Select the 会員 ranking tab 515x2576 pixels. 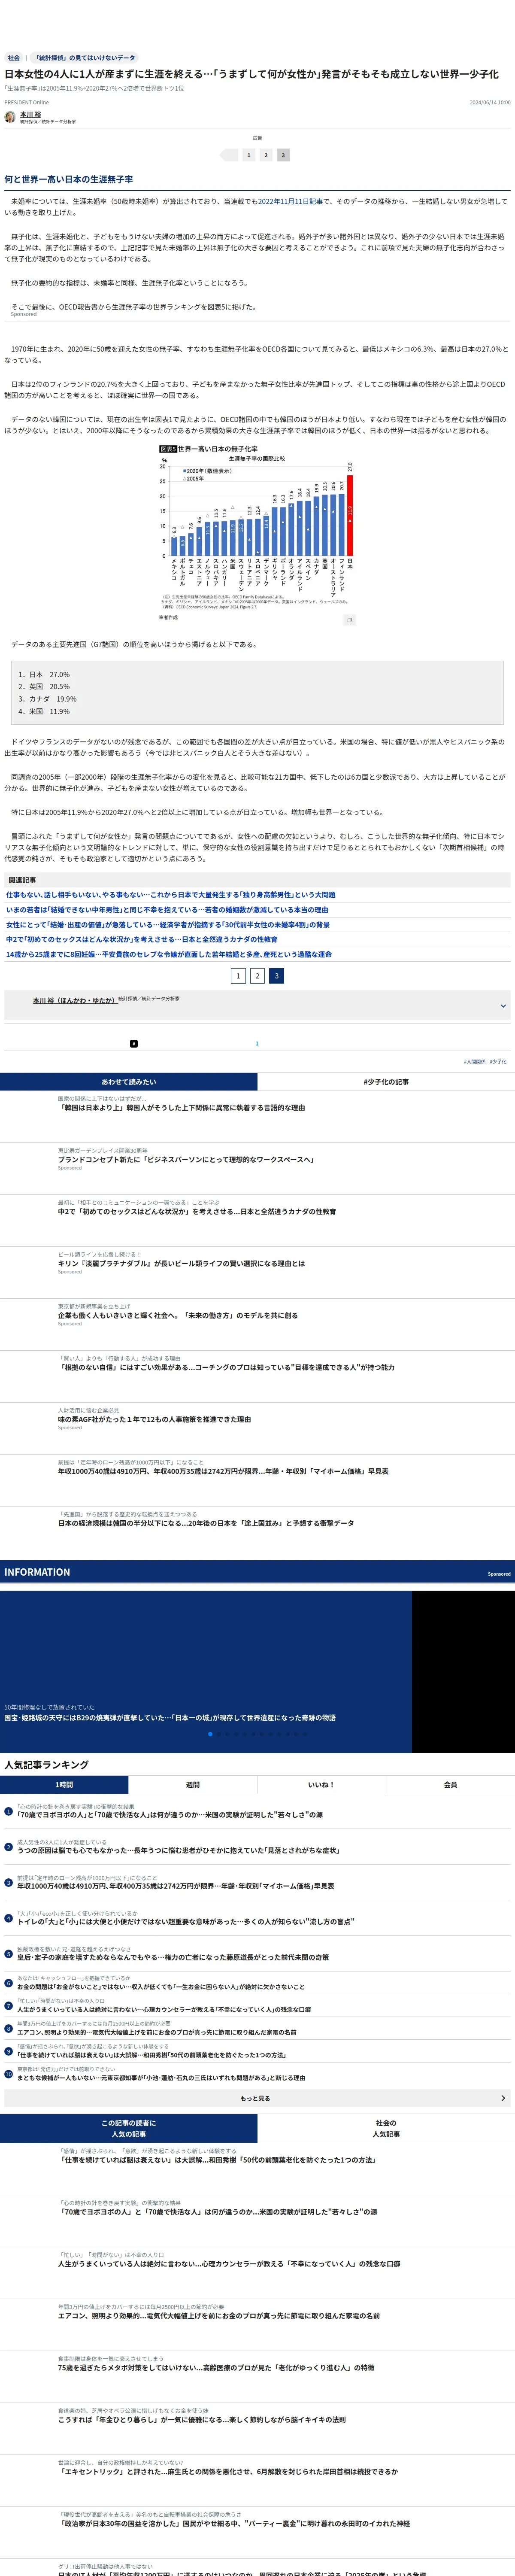450,1785
